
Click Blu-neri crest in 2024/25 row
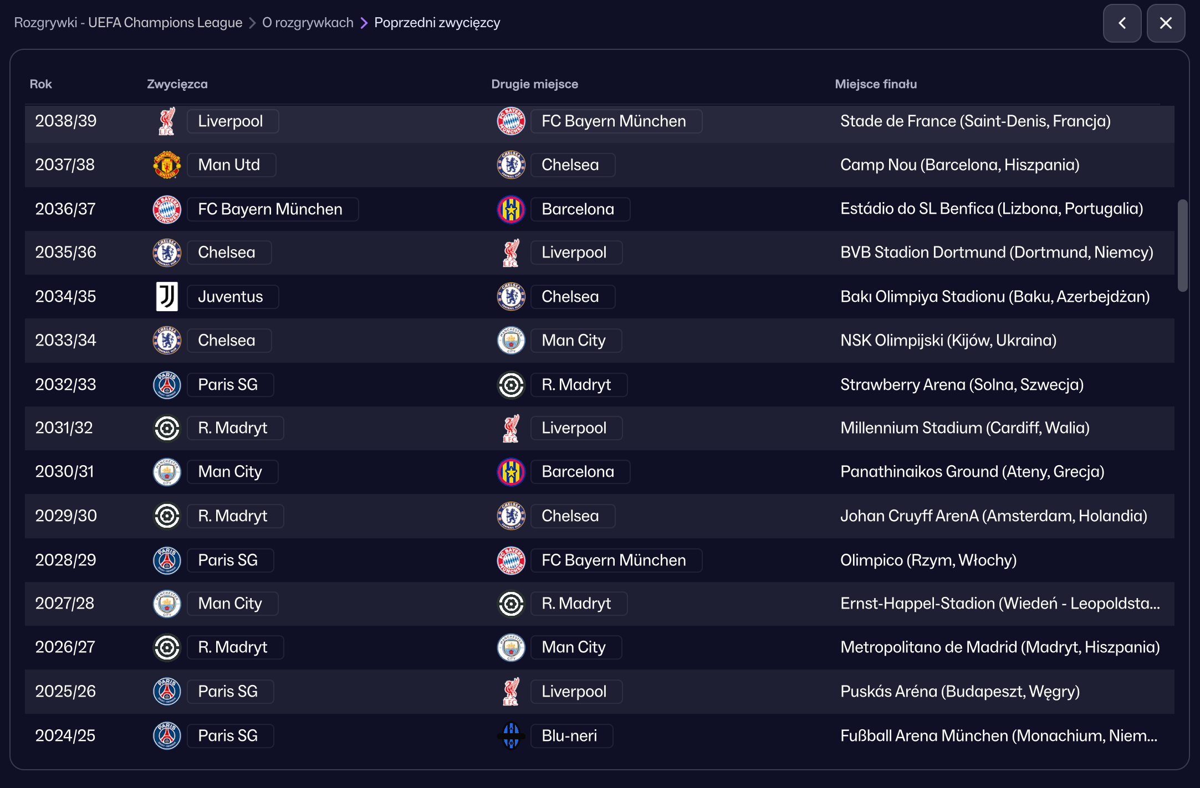coord(511,735)
